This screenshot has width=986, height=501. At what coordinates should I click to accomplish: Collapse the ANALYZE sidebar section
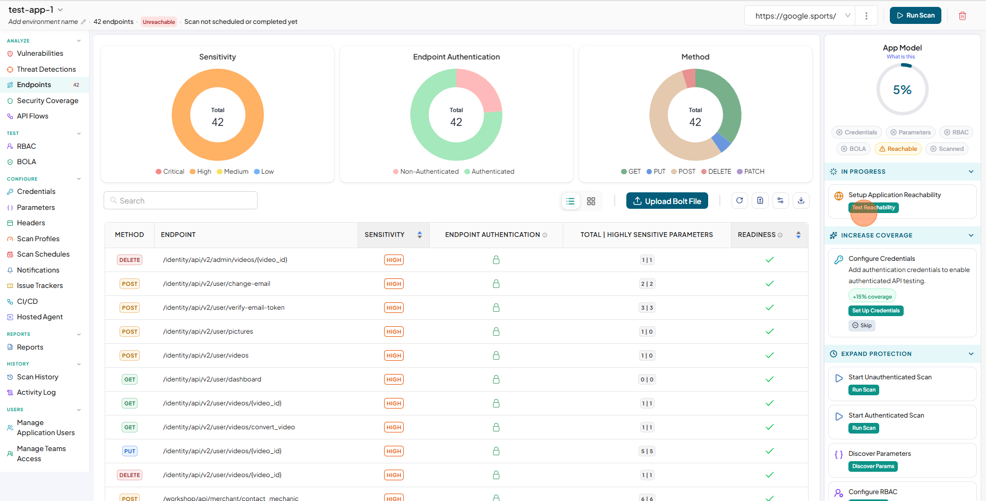tap(79, 41)
